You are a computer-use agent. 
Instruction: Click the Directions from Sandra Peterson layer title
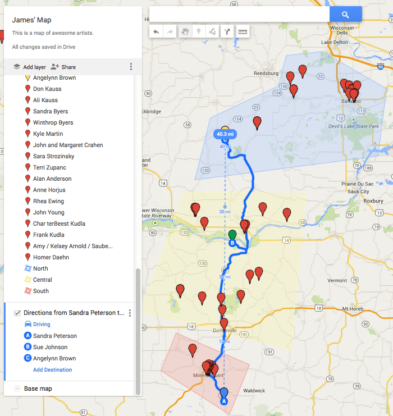(74, 313)
